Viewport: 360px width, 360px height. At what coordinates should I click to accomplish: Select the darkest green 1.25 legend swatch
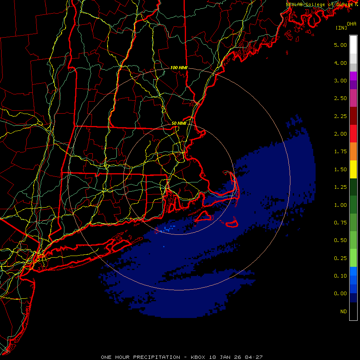[353, 187]
